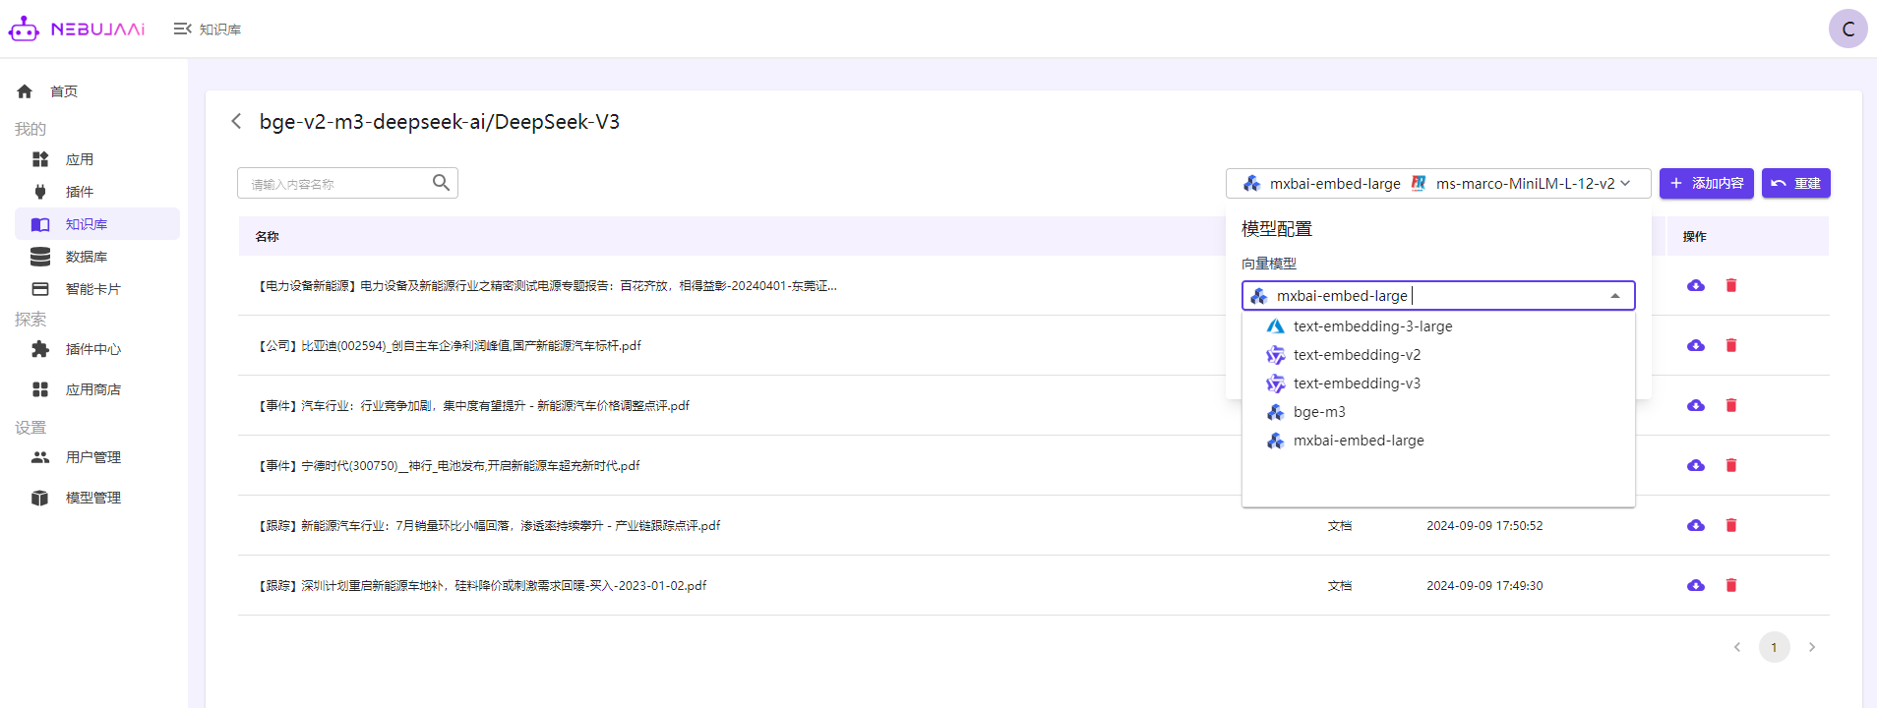
Task: Click the 重建 rebuild button
Action: 1795,183
